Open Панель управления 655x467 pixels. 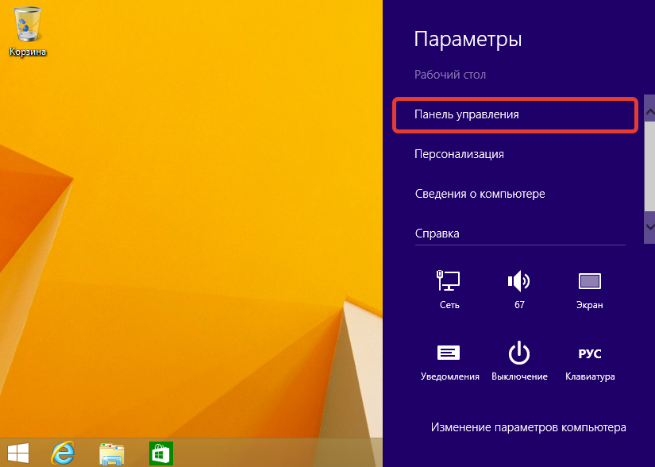coord(515,114)
